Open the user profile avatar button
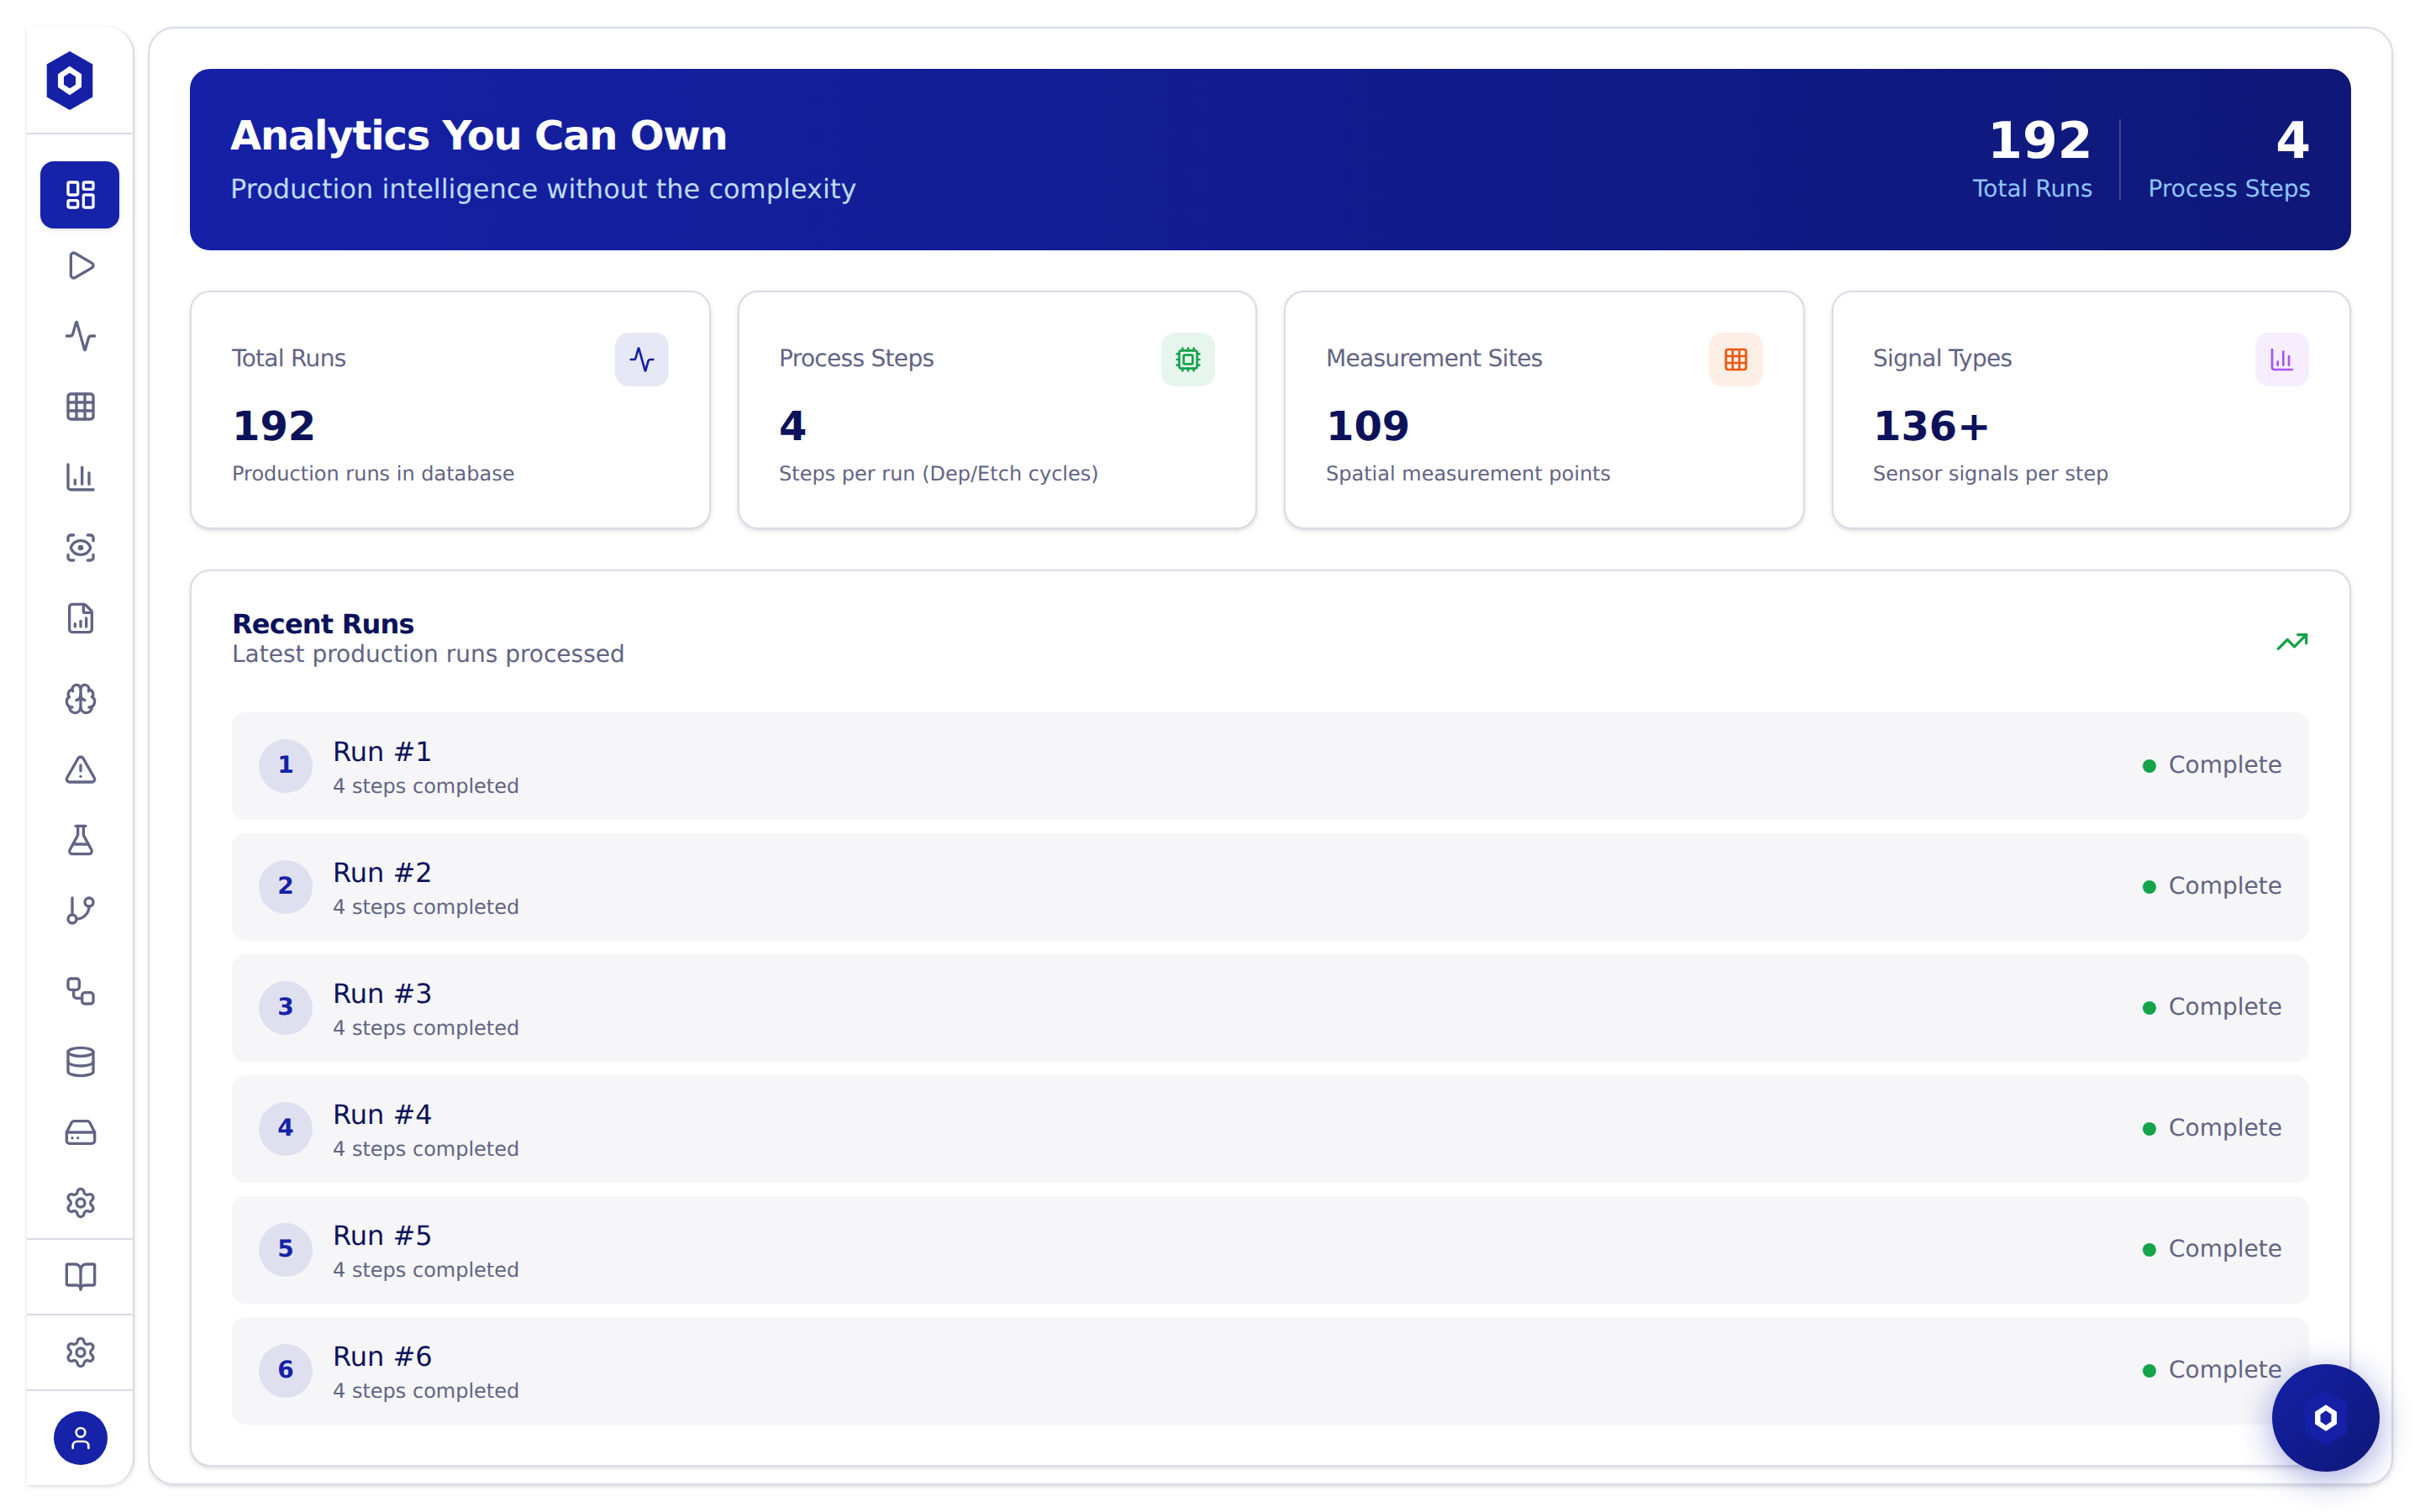 click(x=80, y=1438)
